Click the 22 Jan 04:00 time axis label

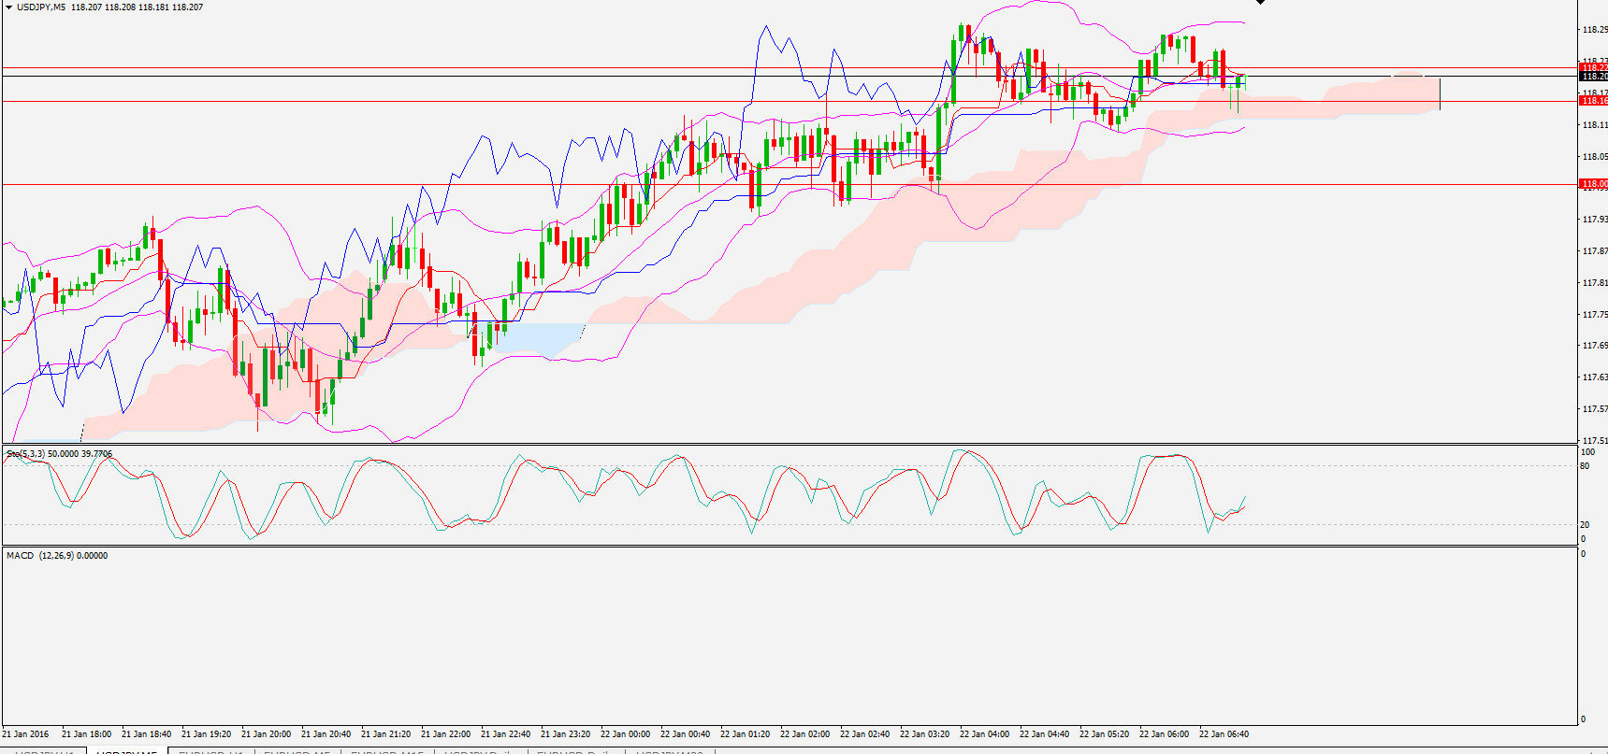(x=984, y=734)
